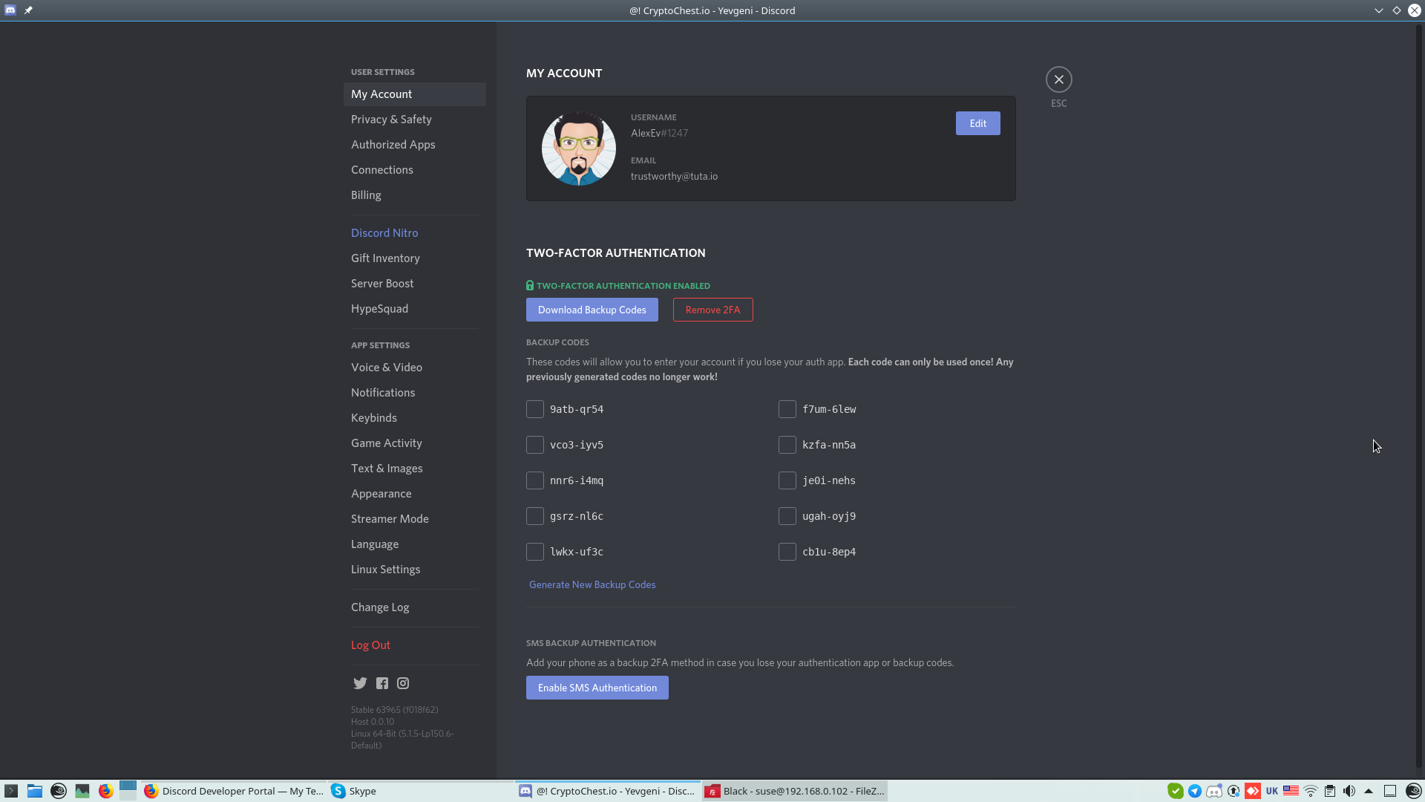Click Download Backup Codes button

(x=592, y=310)
